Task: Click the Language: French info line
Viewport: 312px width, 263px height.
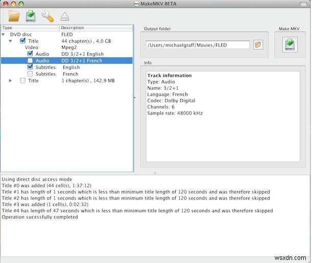Action: (167, 94)
